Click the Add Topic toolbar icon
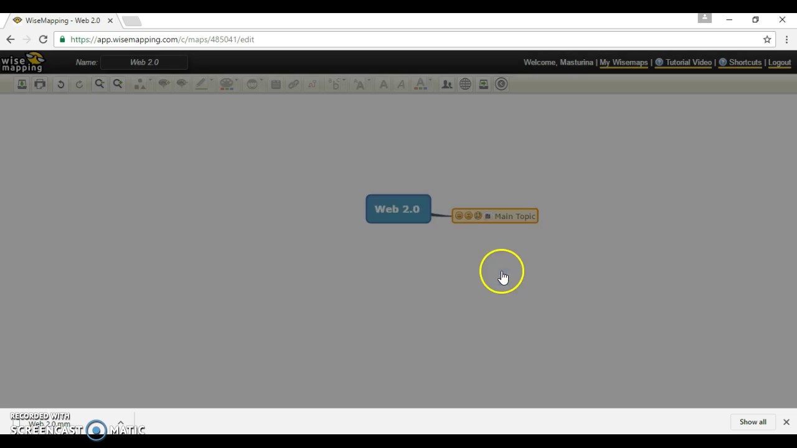 (x=164, y=84)
